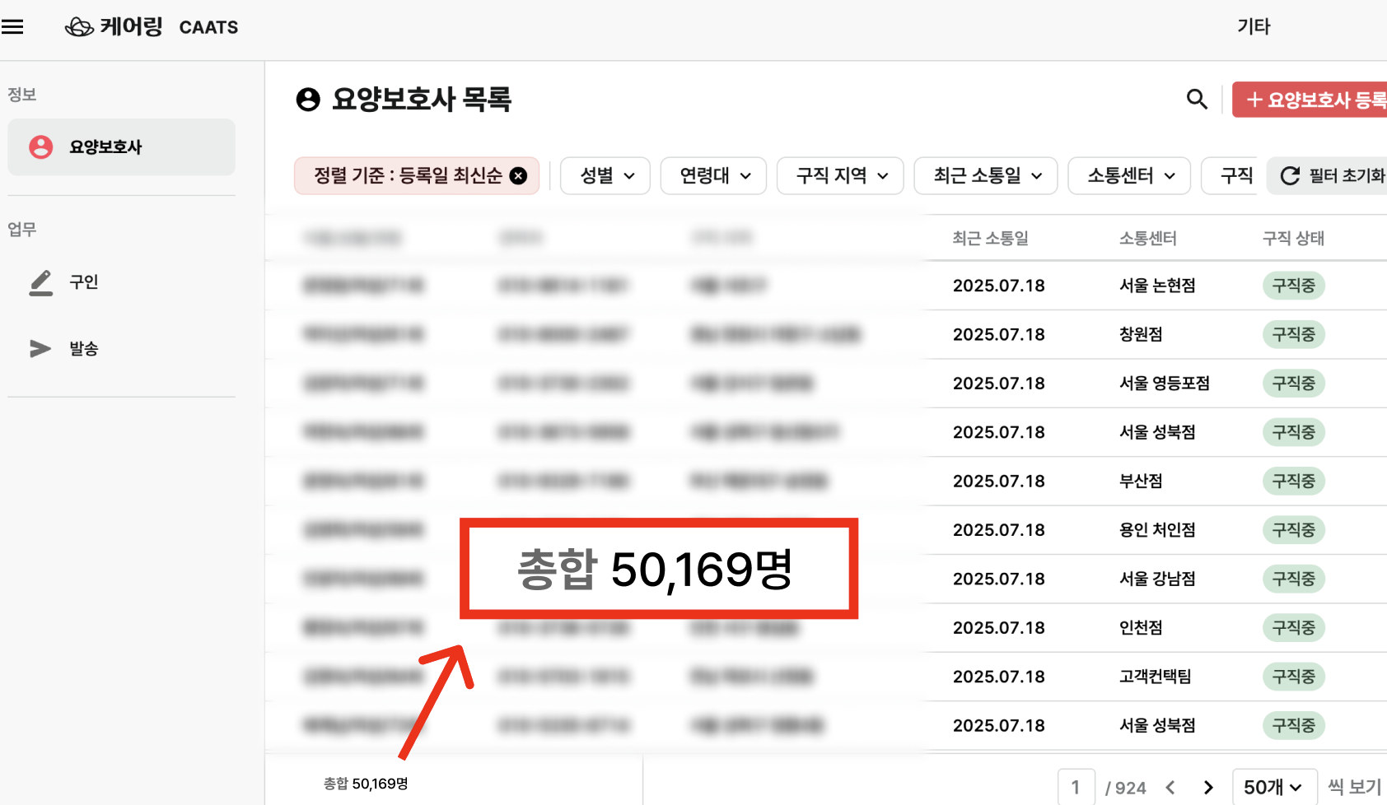Expand the 성별 filter dropdown
Viewport: 1387px width, 805px height.
pyautogui.click(x=605, y=175)
